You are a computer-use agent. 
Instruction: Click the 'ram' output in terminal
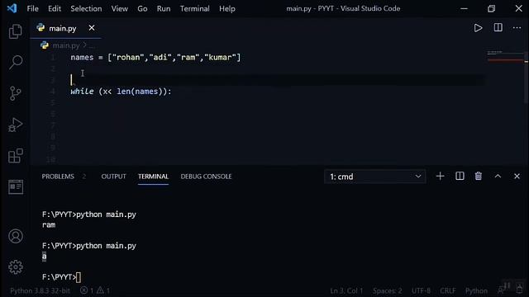[x=49, y=225]
